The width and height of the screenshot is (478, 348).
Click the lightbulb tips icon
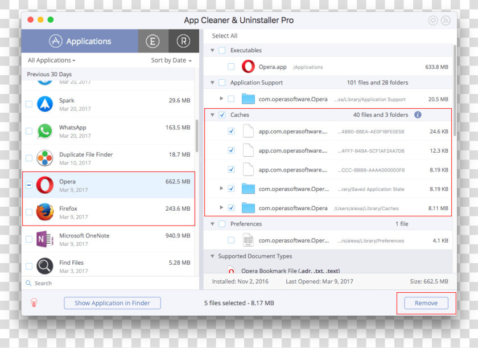pyautogui.click(x=34, y=302)
